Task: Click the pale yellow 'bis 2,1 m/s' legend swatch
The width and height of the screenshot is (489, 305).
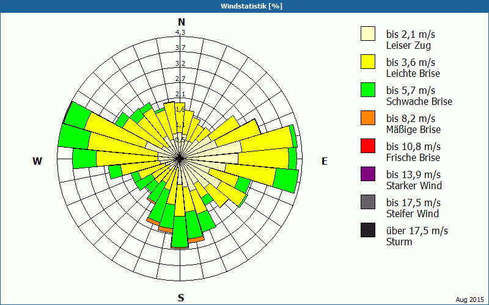Action: click(367, 34)
